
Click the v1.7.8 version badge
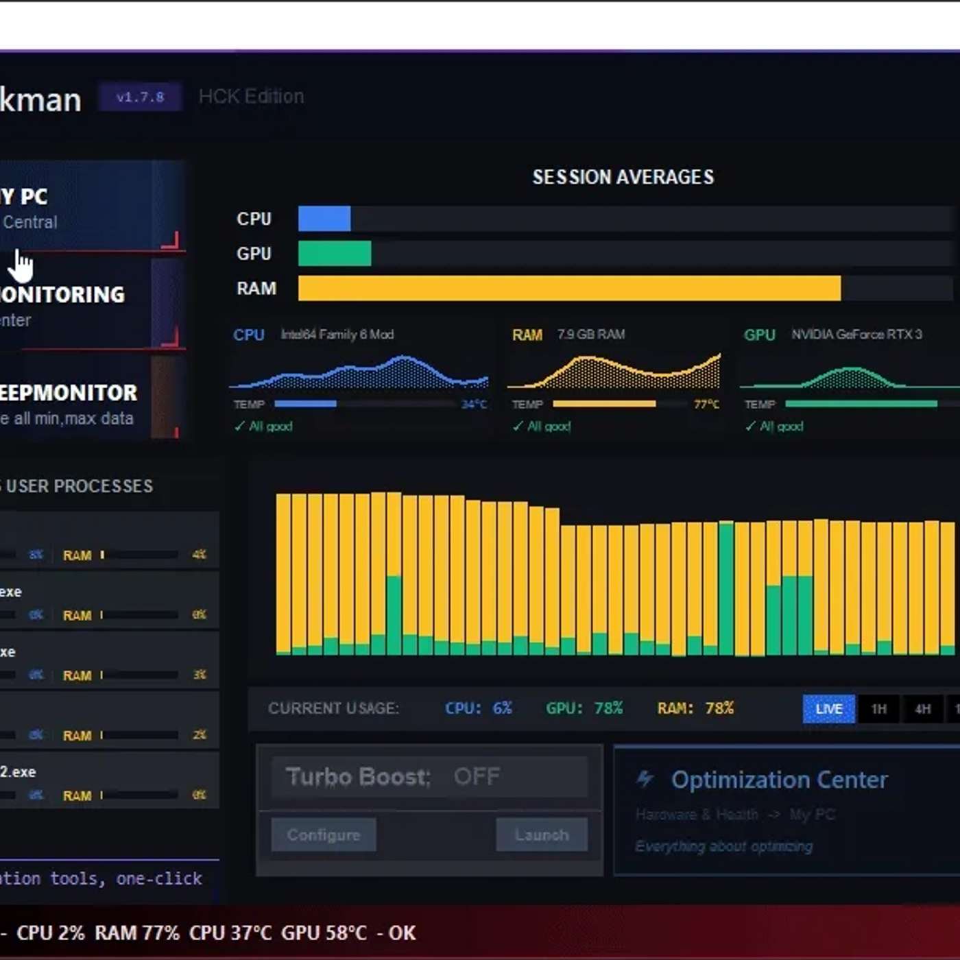140,97
